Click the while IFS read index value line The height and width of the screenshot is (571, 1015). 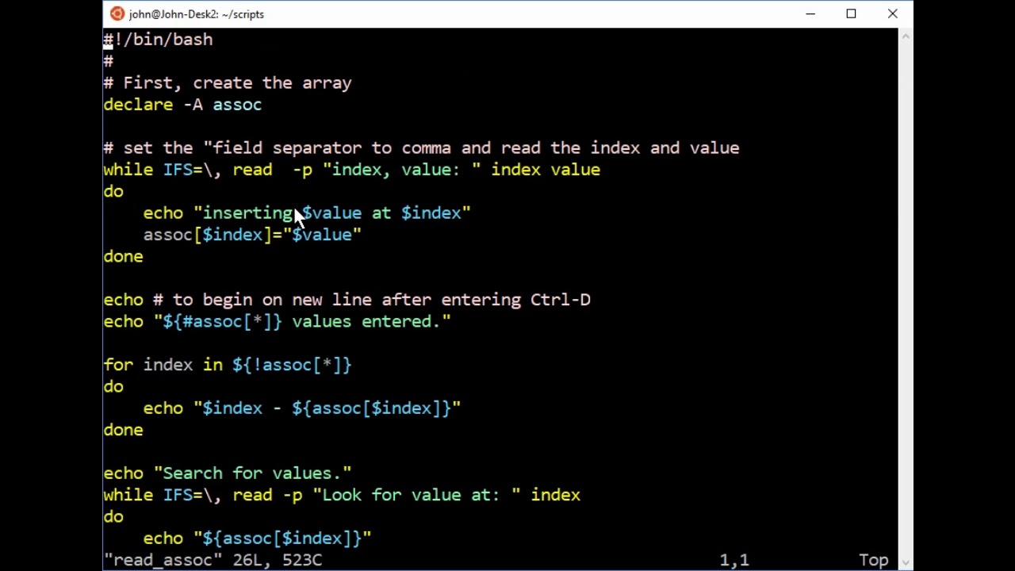(x=351, y=169)
